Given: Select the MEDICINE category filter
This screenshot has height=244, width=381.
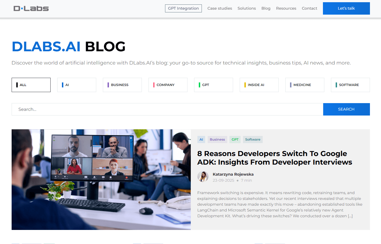Looking at the screenshot, I should point(305,85).
